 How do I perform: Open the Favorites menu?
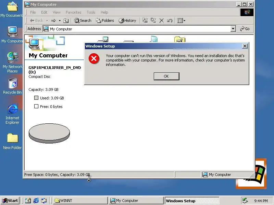click(73, 12)
